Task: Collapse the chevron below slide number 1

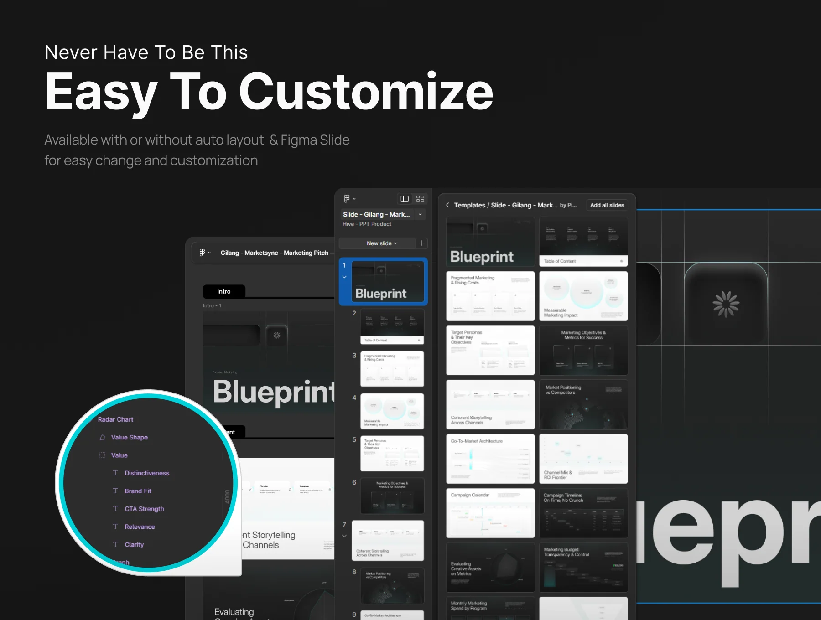Action: pos(344,277)
